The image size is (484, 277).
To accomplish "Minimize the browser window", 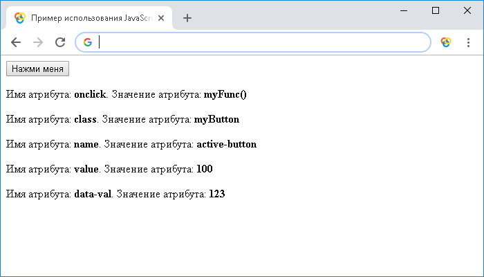I will (x=404, y=10).
